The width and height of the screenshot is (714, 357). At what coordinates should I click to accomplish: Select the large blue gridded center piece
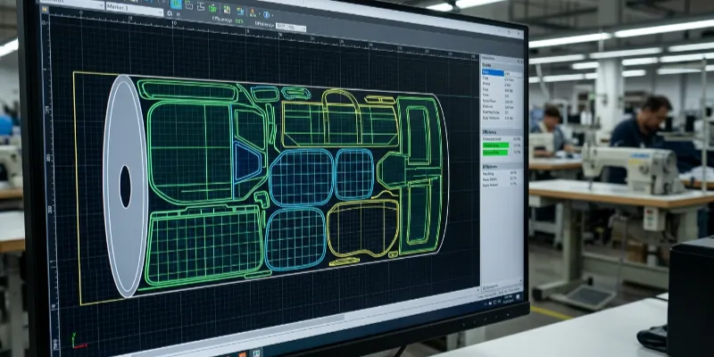[302, 177]
